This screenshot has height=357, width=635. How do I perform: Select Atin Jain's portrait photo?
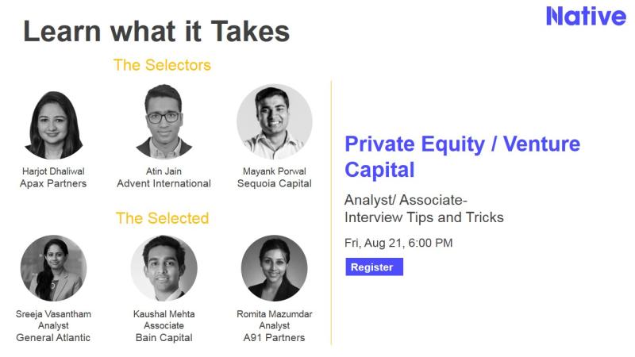pyautogui.click(x=164, y=121)
